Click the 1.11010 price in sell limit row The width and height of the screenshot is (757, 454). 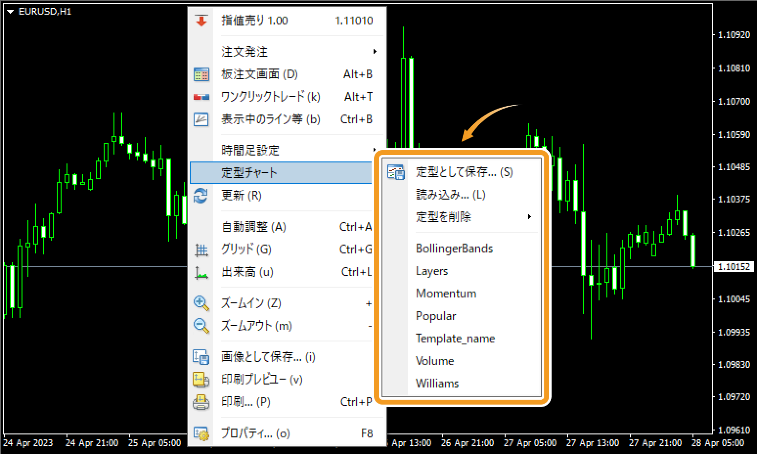354,21
